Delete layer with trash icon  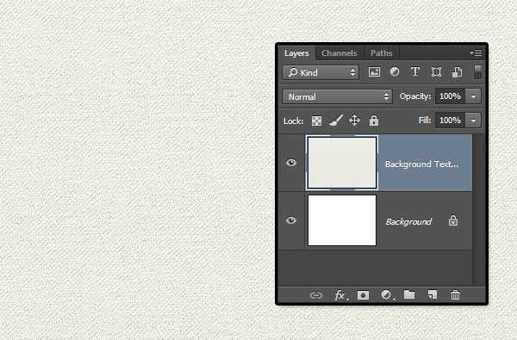click(x=455, y=294)
